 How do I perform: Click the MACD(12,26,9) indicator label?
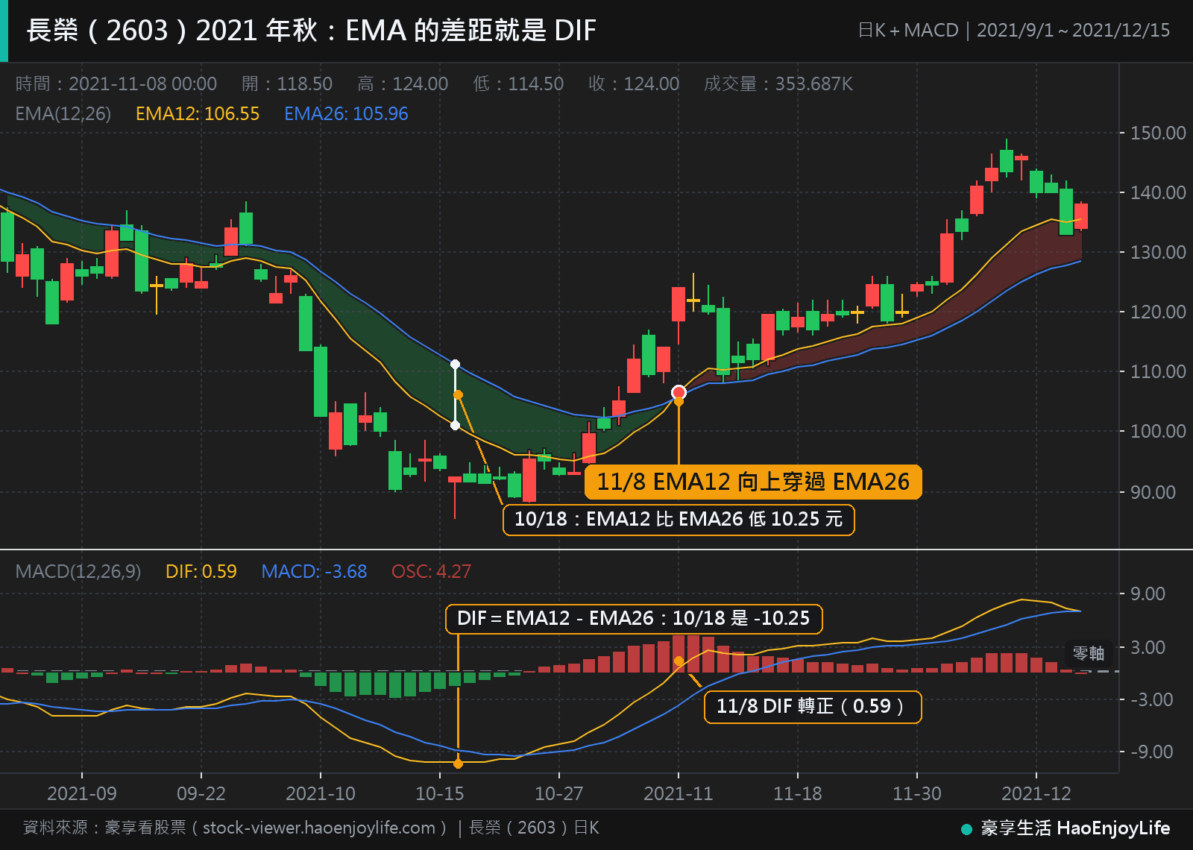pos(78,572)
